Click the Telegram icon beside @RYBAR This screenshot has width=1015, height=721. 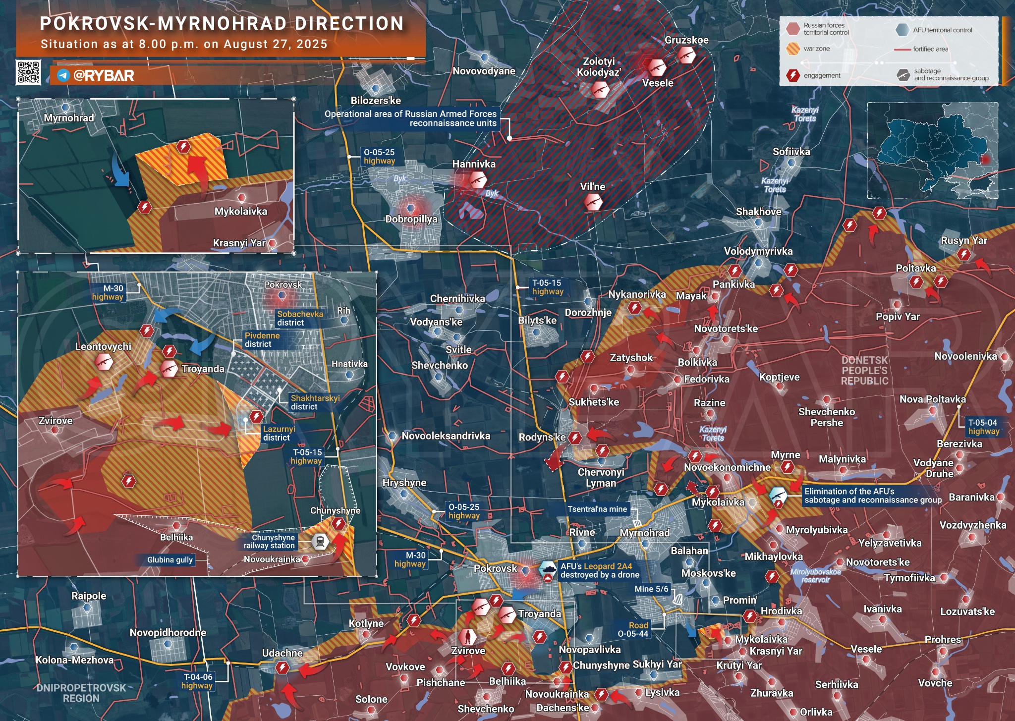click(63, 75)
